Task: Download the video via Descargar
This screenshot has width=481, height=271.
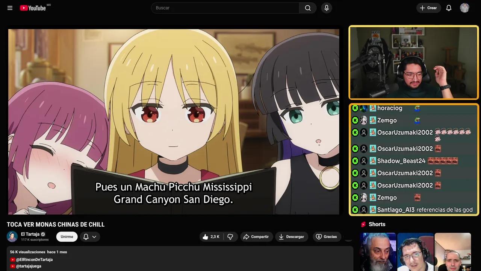Action: tap(292, 237)
